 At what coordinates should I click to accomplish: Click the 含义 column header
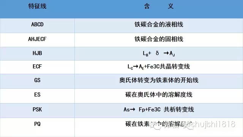coord(159,6)
